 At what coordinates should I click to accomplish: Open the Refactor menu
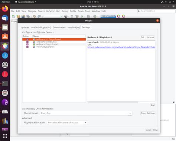click(50, 11)
